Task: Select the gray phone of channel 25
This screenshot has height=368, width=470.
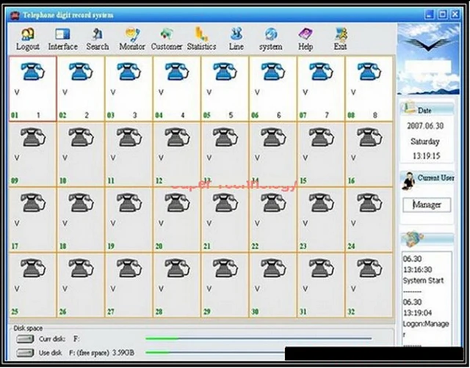Action: 33,268
